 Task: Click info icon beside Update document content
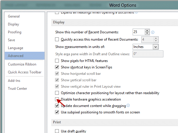pos(128,105)
